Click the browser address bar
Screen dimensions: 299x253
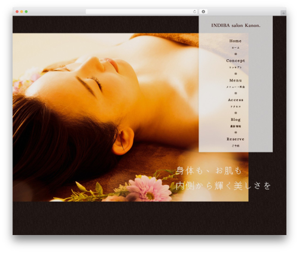pos(142,11)
